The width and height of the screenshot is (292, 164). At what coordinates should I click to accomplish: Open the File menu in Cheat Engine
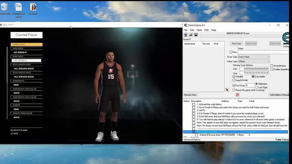186,30
